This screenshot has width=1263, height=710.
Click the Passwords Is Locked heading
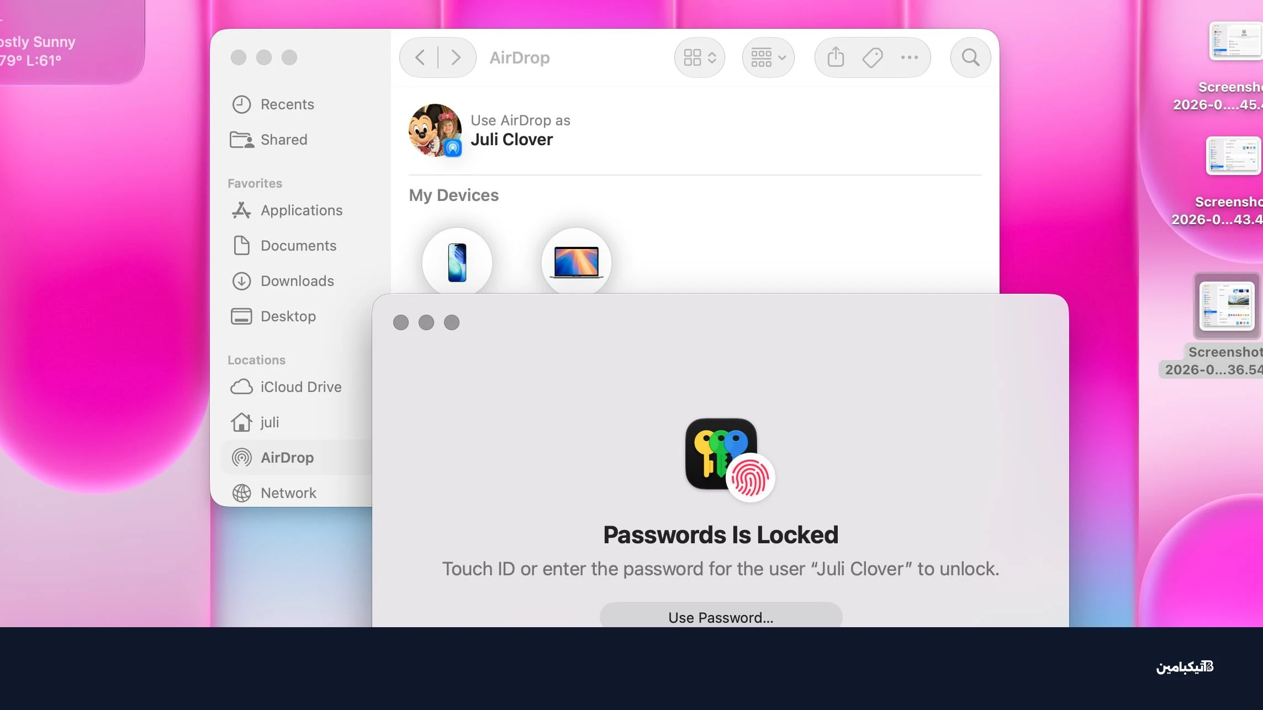[x=721, y=534]
